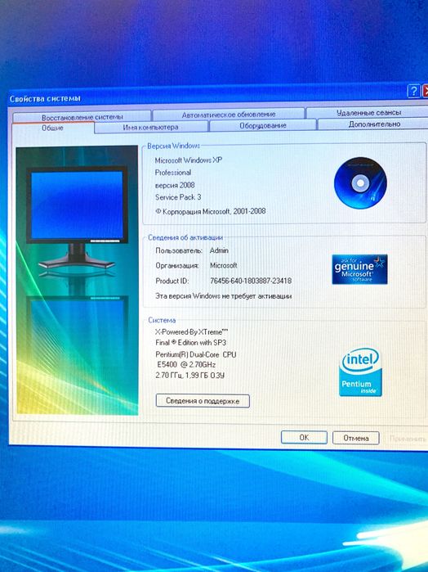Click the 2.70 ГГц, 1,99 ГБ ОЗУ line
Image resolution: width=428 pixels, height=572 pixels.
(x=189, y=375)
